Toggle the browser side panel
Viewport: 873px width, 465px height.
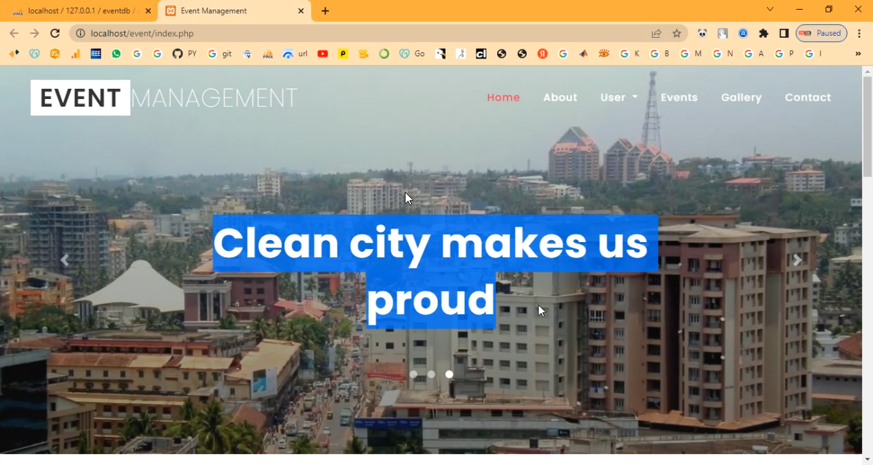click(783, 33)
